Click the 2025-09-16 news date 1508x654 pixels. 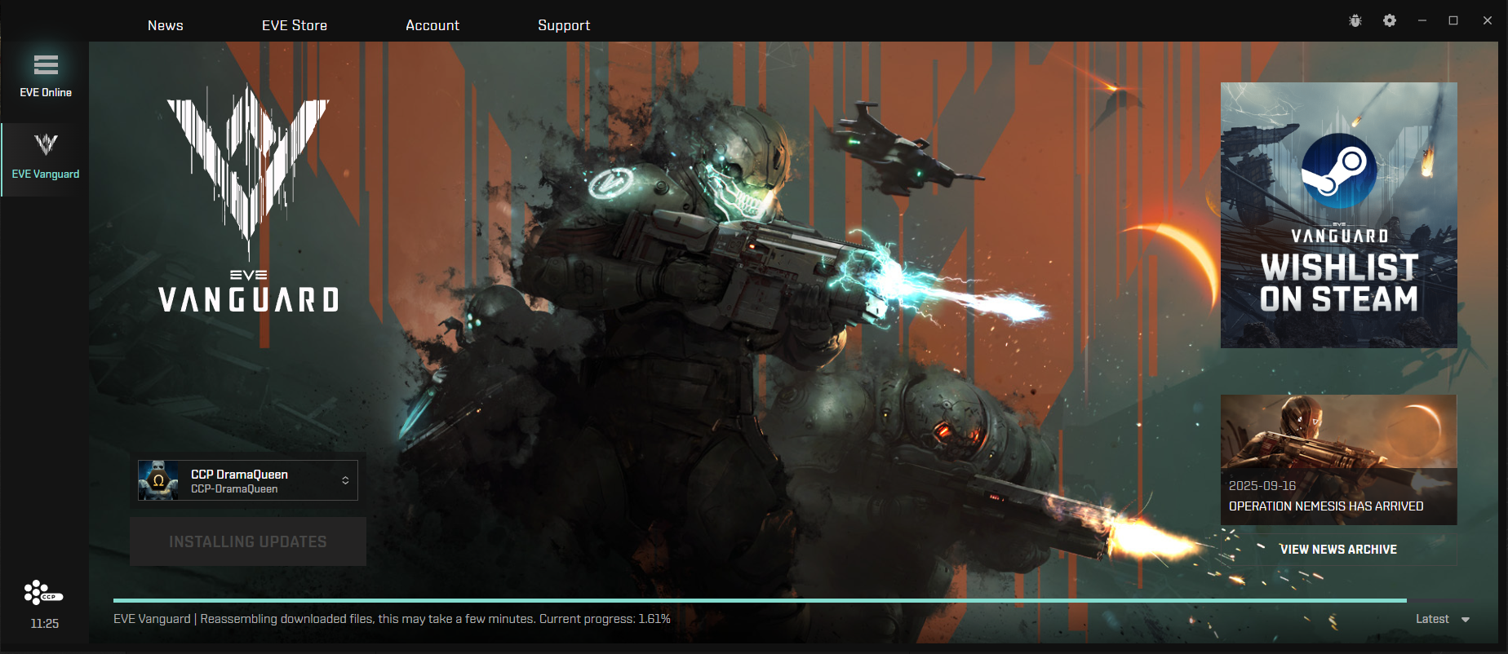1262,486
